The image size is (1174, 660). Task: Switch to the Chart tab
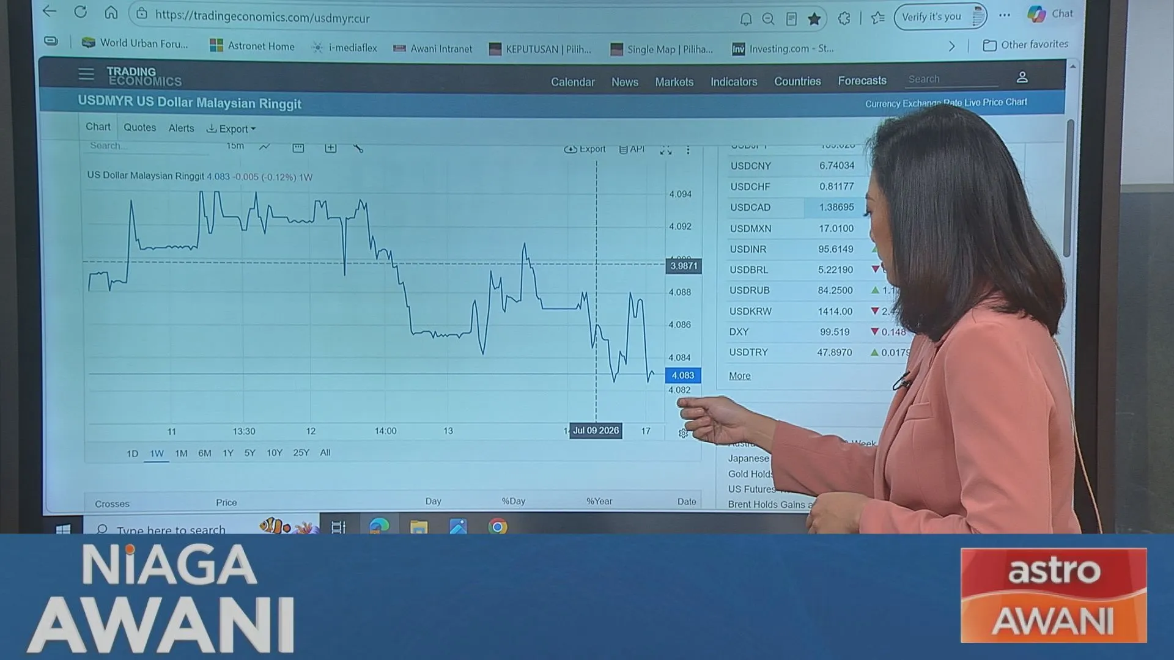point(98,127)
